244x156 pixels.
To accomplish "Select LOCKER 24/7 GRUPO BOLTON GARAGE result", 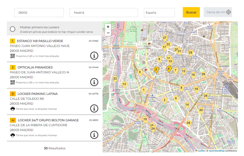I will (48, 120).
